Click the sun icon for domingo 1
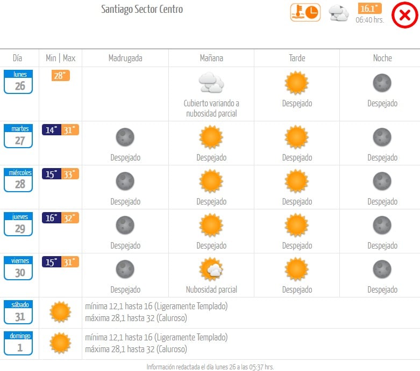 click(x=60, y=343)
